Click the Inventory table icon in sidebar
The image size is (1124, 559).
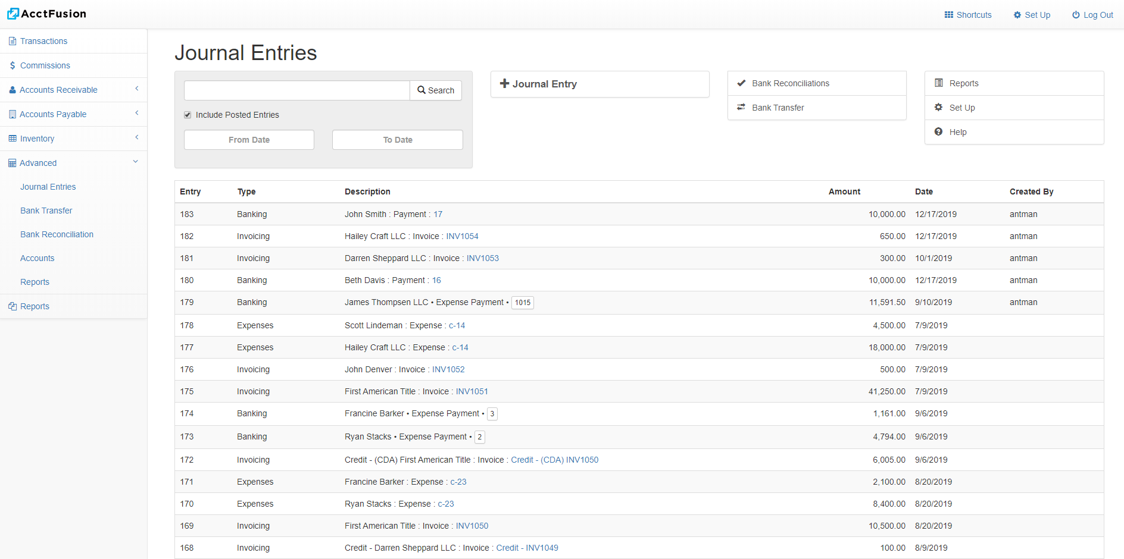13,139
